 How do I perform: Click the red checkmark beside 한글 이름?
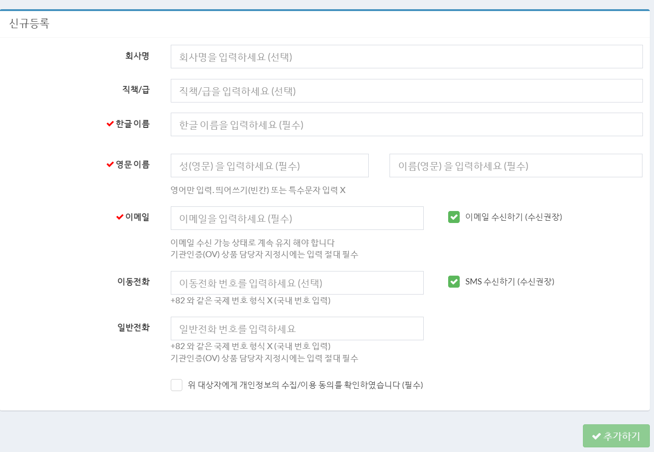point(110,124)
